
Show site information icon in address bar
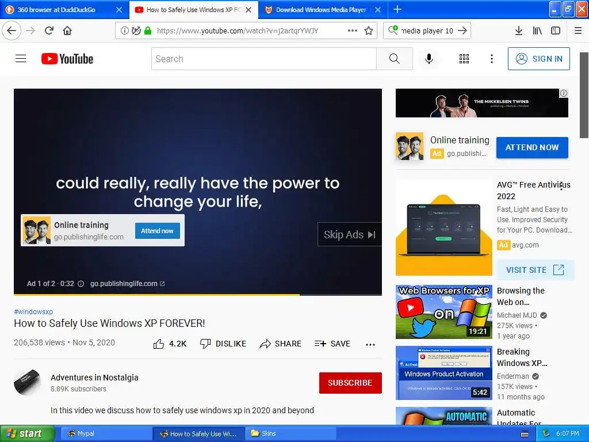pyautogui.click(x=124, y=31)
